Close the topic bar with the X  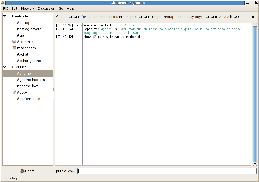tap(253, 17)
